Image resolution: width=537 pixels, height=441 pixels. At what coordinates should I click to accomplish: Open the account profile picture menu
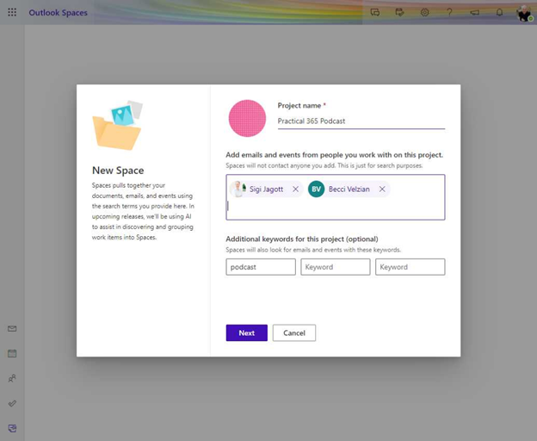(523, 13)
